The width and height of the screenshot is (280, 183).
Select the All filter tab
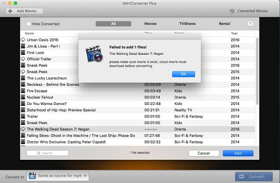pos(113,24)
